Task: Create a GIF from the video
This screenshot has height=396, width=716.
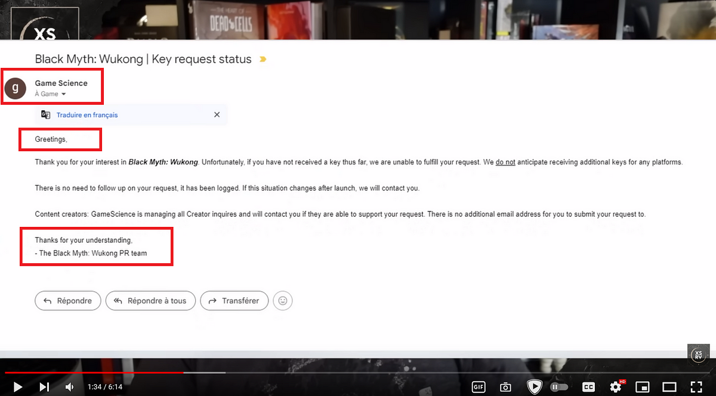Action: (x=479, y=387)
